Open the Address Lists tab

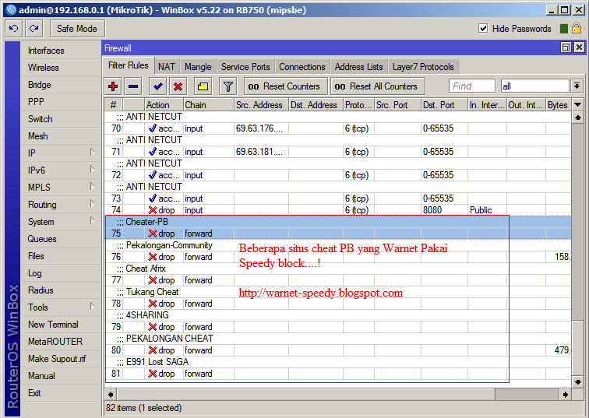click(358, 67)
